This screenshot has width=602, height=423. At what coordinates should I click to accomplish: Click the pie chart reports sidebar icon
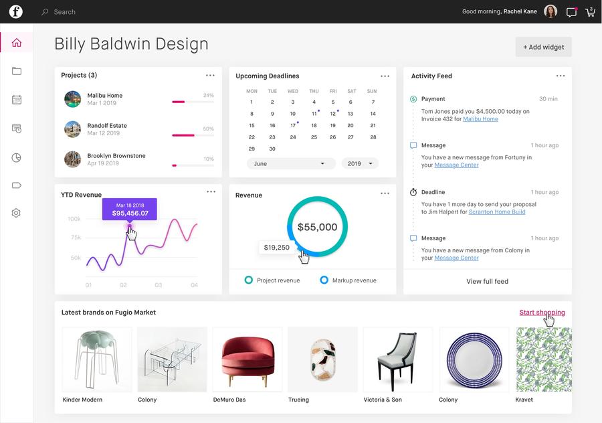(17, 158)
